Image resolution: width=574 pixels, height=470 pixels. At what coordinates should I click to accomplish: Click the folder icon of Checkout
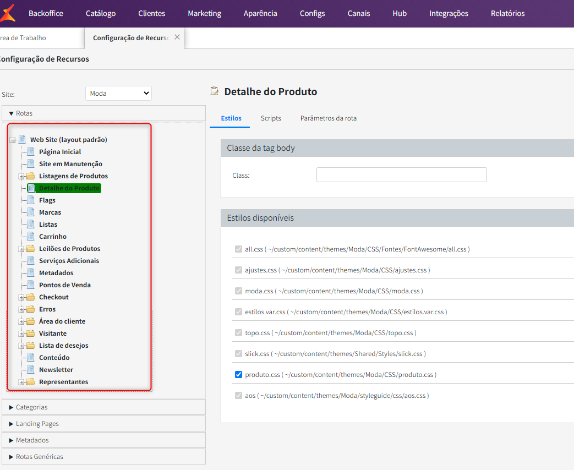pyautogui.click(x=31, y=297)
